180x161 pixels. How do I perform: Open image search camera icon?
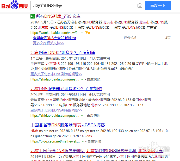click(140, 5)
